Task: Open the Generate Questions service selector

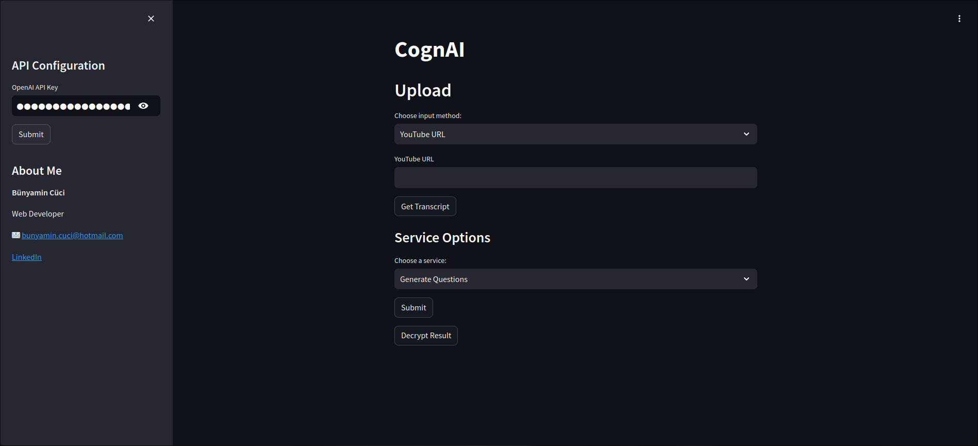Action: tap(567, 279)
